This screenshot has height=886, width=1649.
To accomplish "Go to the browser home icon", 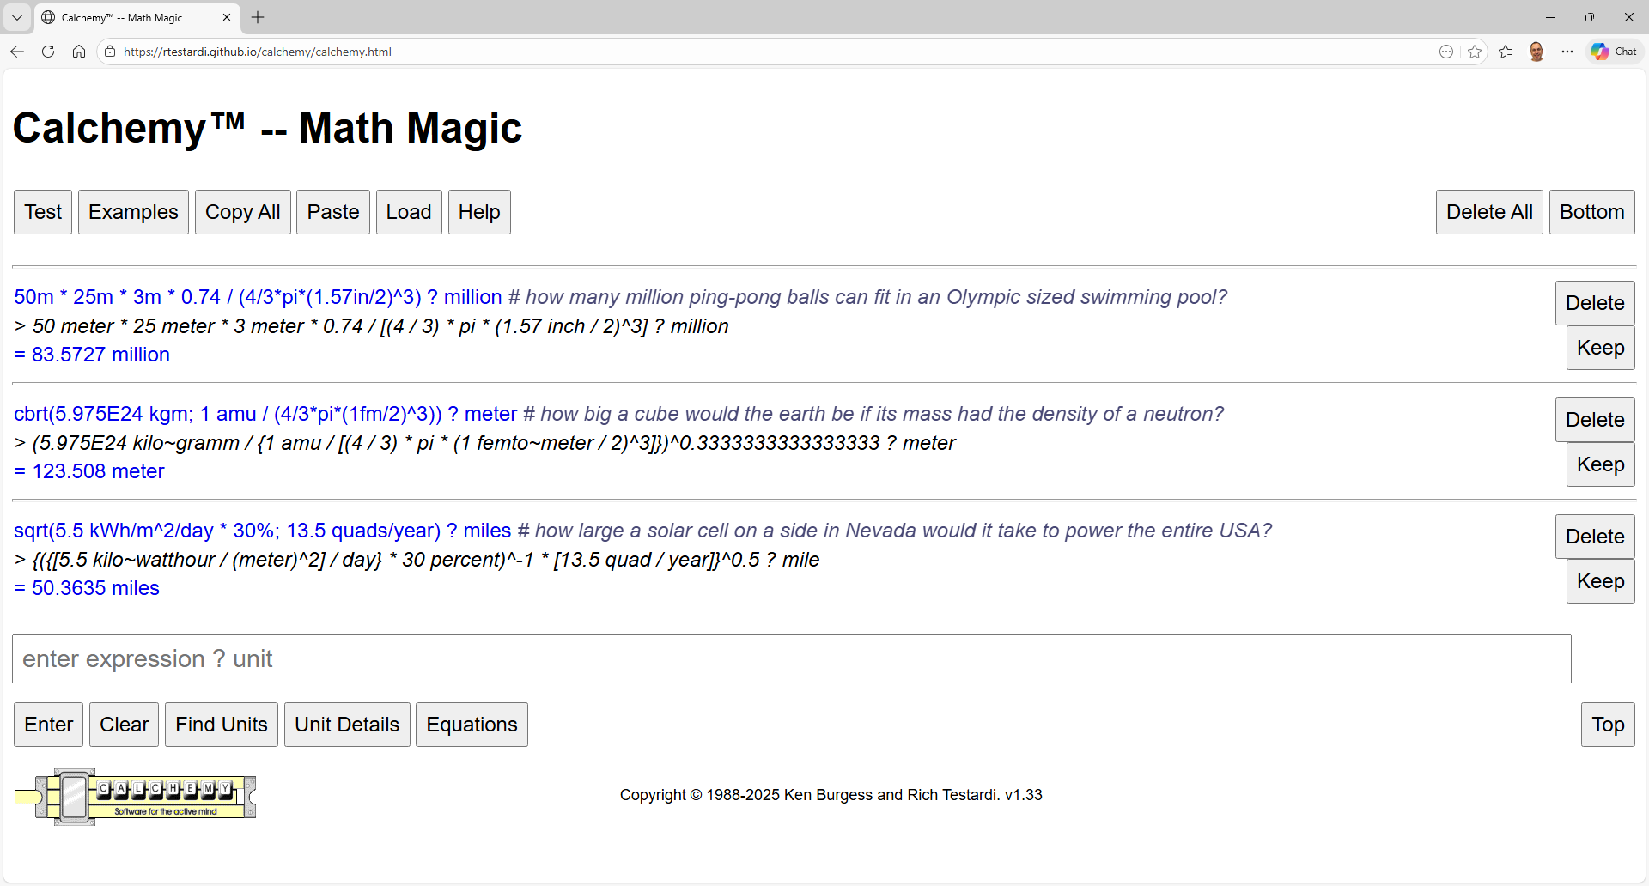I will coord(79,52).
